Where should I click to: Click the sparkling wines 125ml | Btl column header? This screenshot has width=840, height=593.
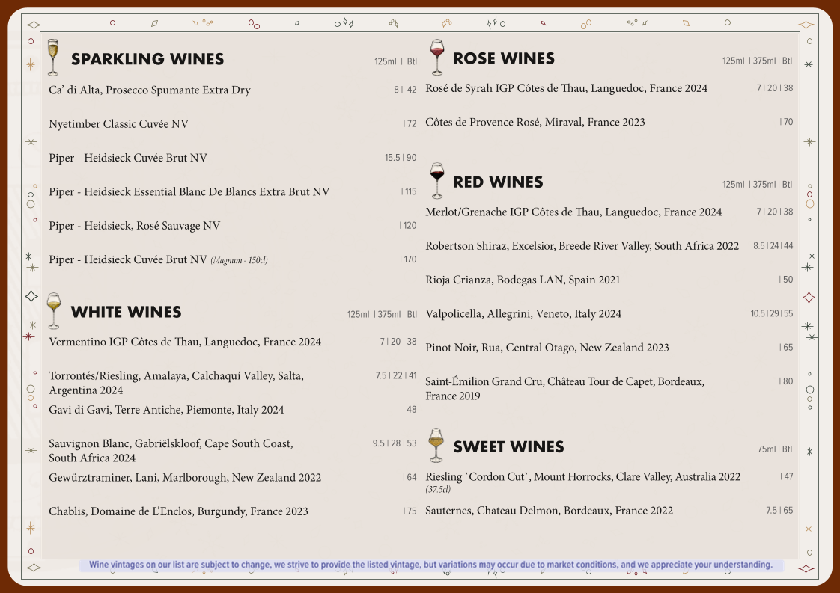395,61
